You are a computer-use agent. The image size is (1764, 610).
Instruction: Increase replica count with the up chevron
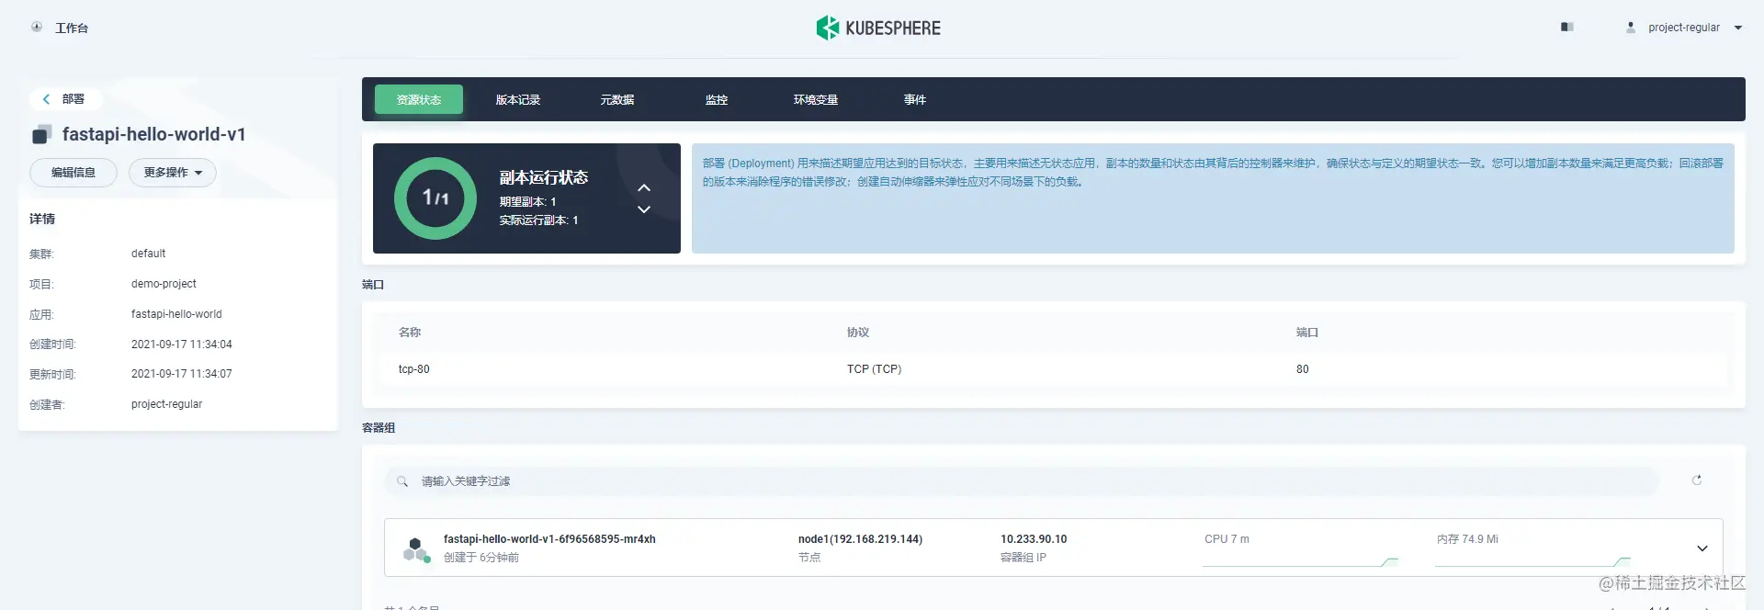[644, 187]
